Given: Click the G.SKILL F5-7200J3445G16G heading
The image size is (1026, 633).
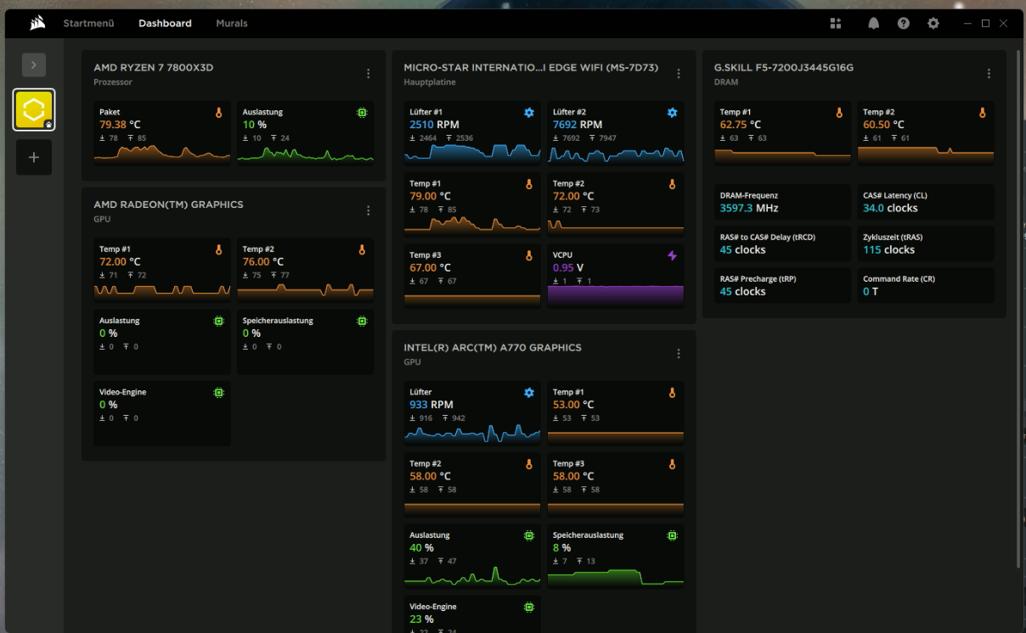Looking at the screenshot, I should [784, 67].
